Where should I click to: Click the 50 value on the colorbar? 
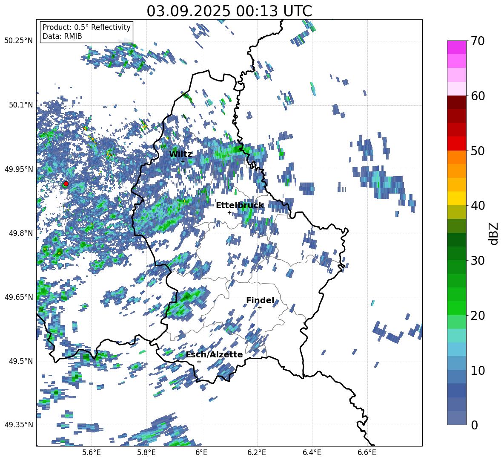478,151
